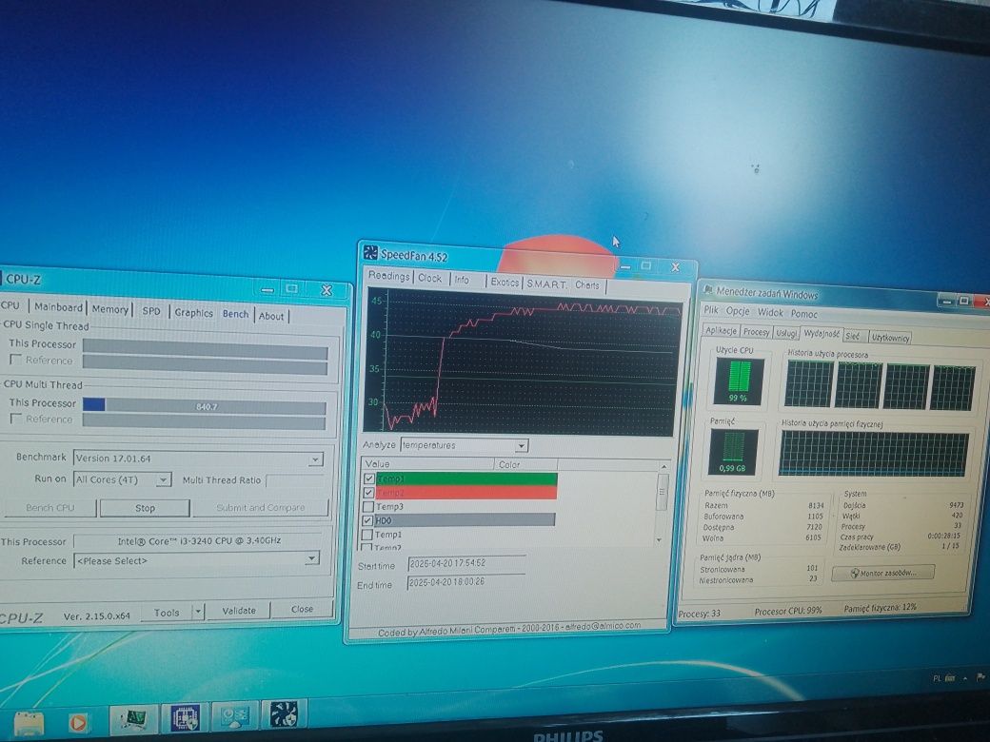The width and height of the screenshot is (990, 742).
Task: Click the gray HD0 color swatch
Action: tap(465, 520)
